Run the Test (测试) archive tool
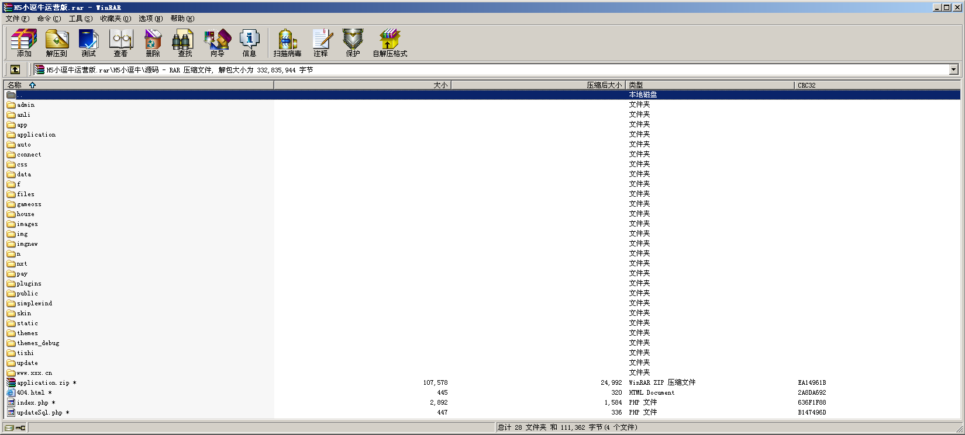Screen dimensions: 965x435 [x=88, y=43]
